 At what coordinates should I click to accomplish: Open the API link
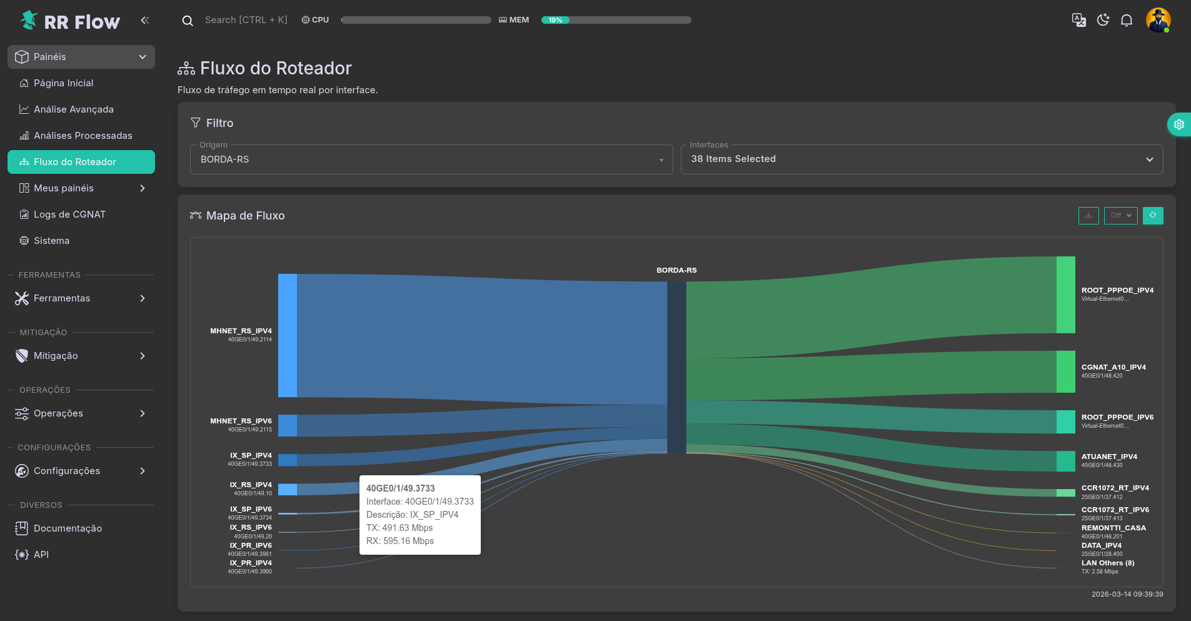(41, 555)
